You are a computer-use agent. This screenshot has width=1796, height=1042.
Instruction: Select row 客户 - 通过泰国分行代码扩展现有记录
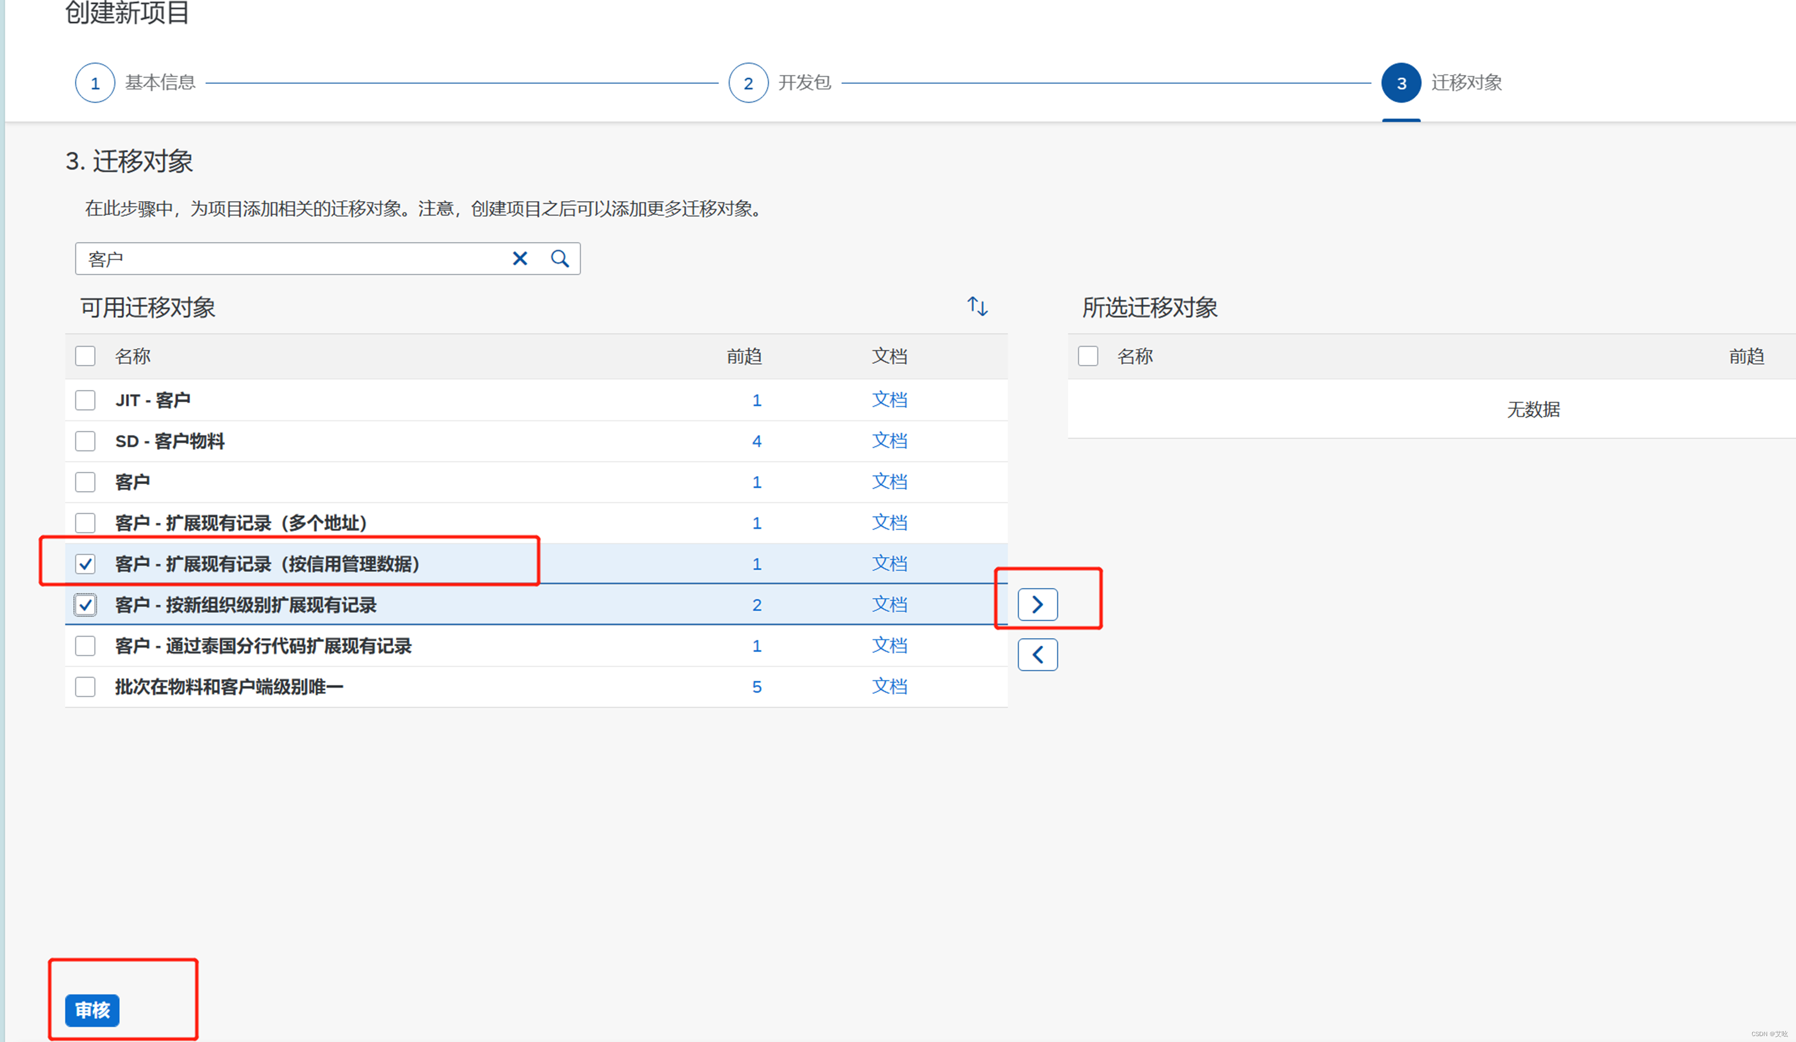536,646
